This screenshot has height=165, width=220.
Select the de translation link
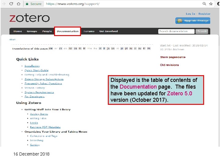pos(71,48)
